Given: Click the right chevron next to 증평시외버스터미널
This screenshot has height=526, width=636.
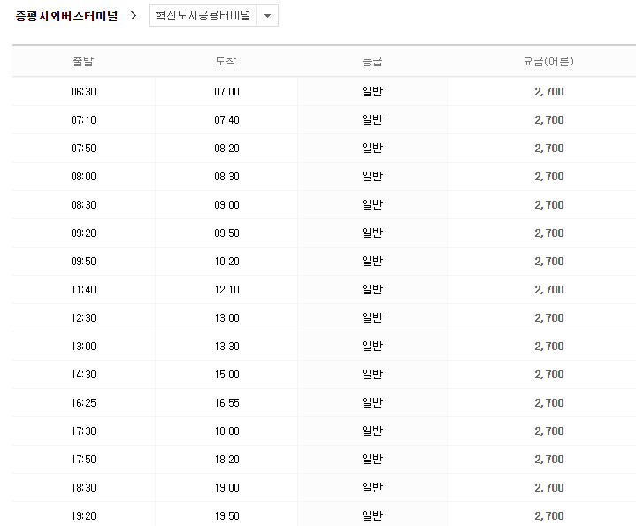Looking at the screenshot, I should click(134, 16).
